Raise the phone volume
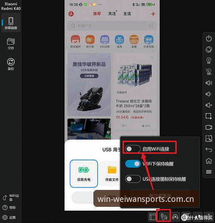 tap(209, 83)
